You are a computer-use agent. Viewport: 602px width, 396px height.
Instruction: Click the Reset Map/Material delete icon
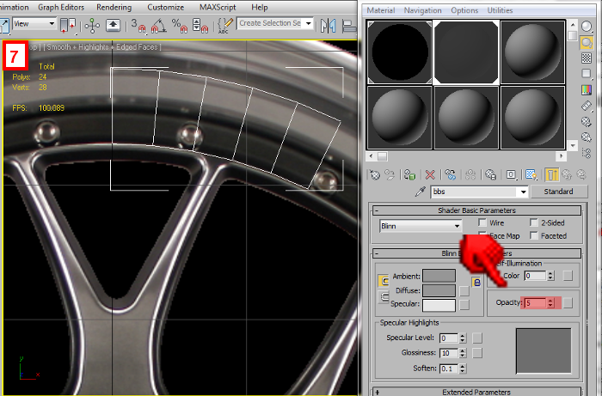click(431, 174)
